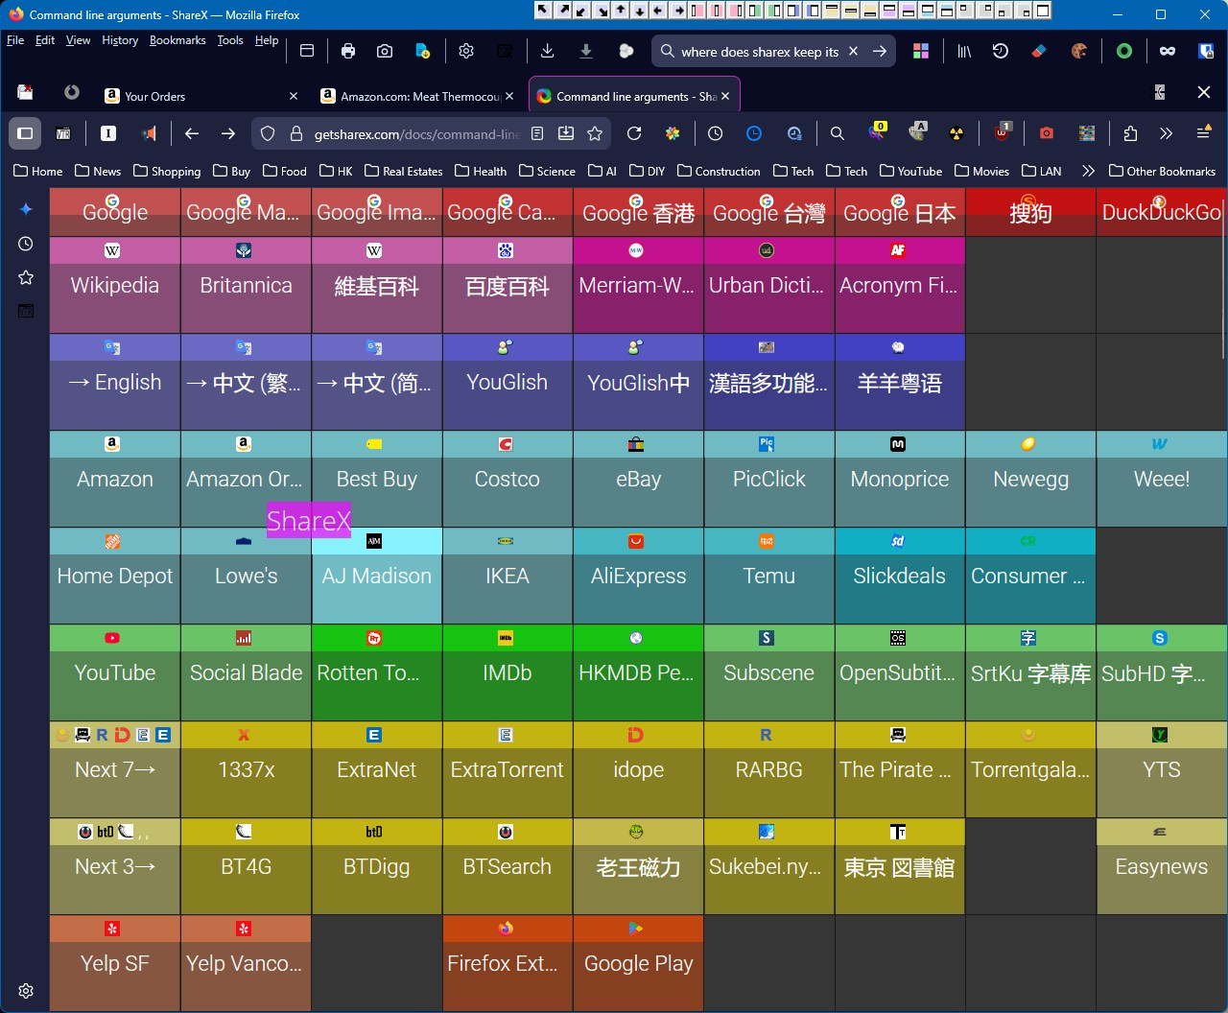Open the Firefox hamburger application menu
The image size is (1228, 1013).
(x=1203, y=134)
